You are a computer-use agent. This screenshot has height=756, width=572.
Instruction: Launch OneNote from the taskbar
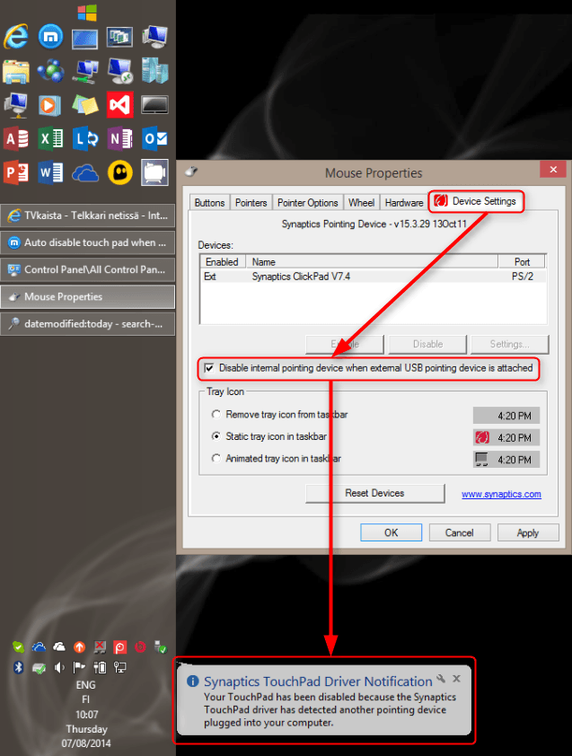[119, 138]
